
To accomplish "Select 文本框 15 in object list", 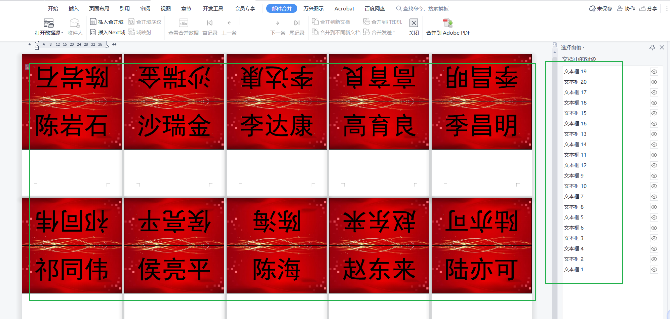I will point(575,113).
